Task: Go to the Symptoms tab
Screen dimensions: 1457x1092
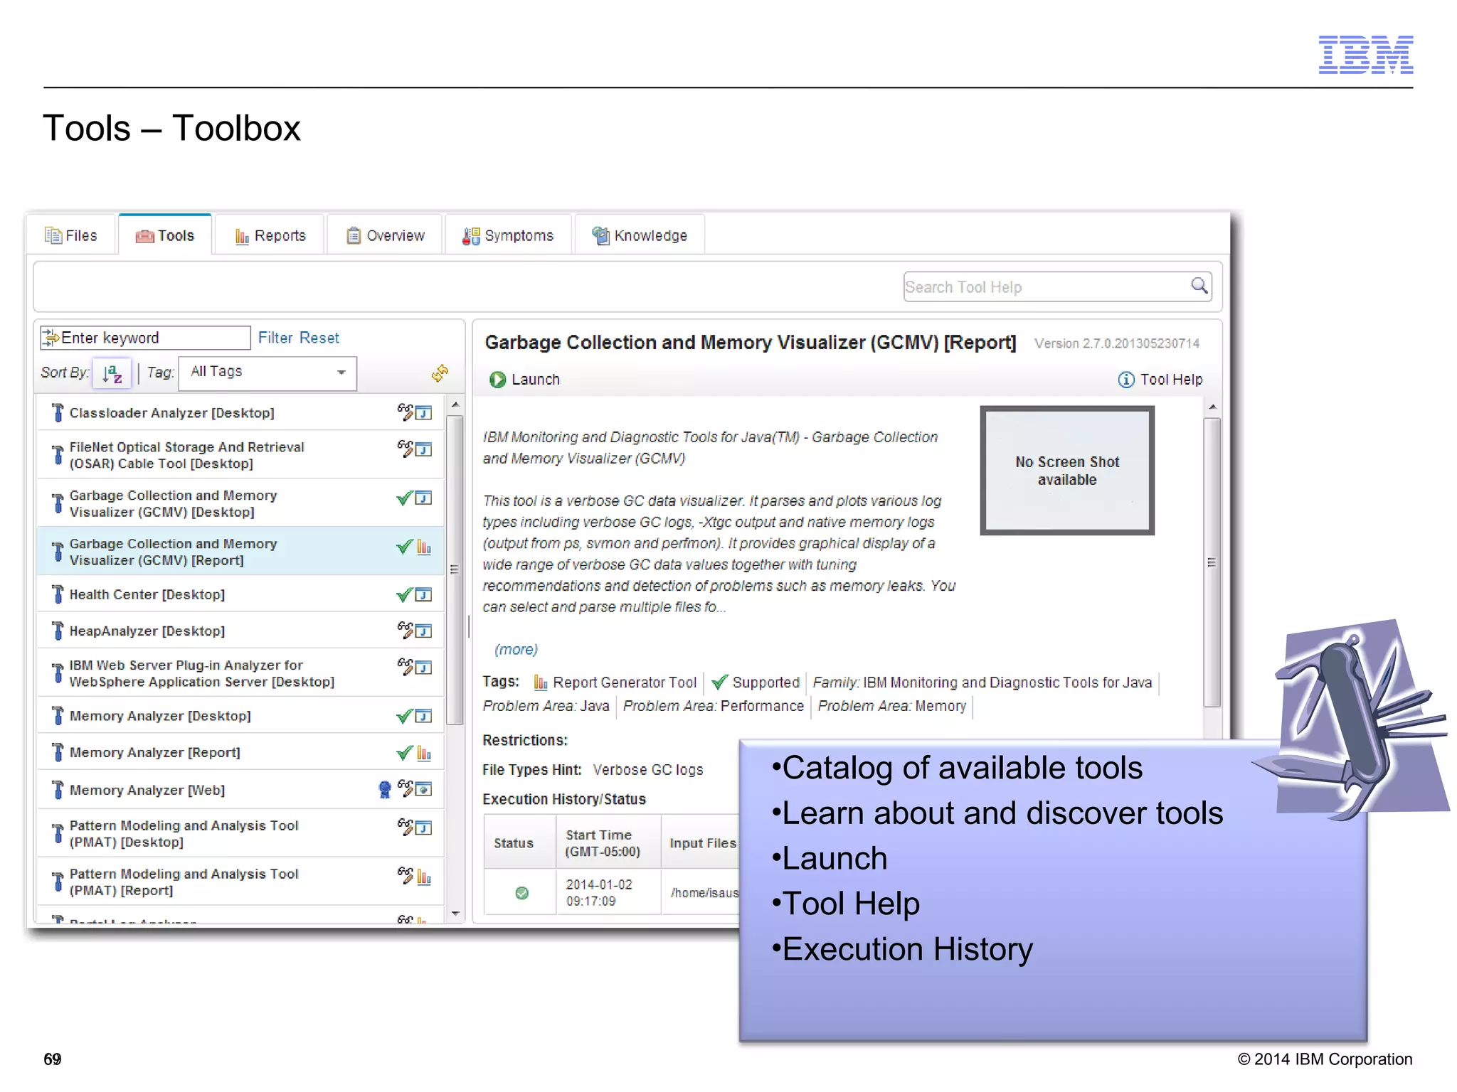Action: coord(508,235)
